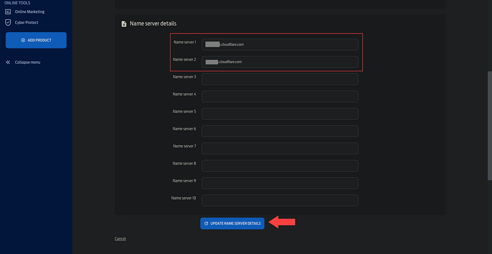Open the Online Marketing menu item
The height and width of the screenshot is (254, 492).
coord(29,12)
